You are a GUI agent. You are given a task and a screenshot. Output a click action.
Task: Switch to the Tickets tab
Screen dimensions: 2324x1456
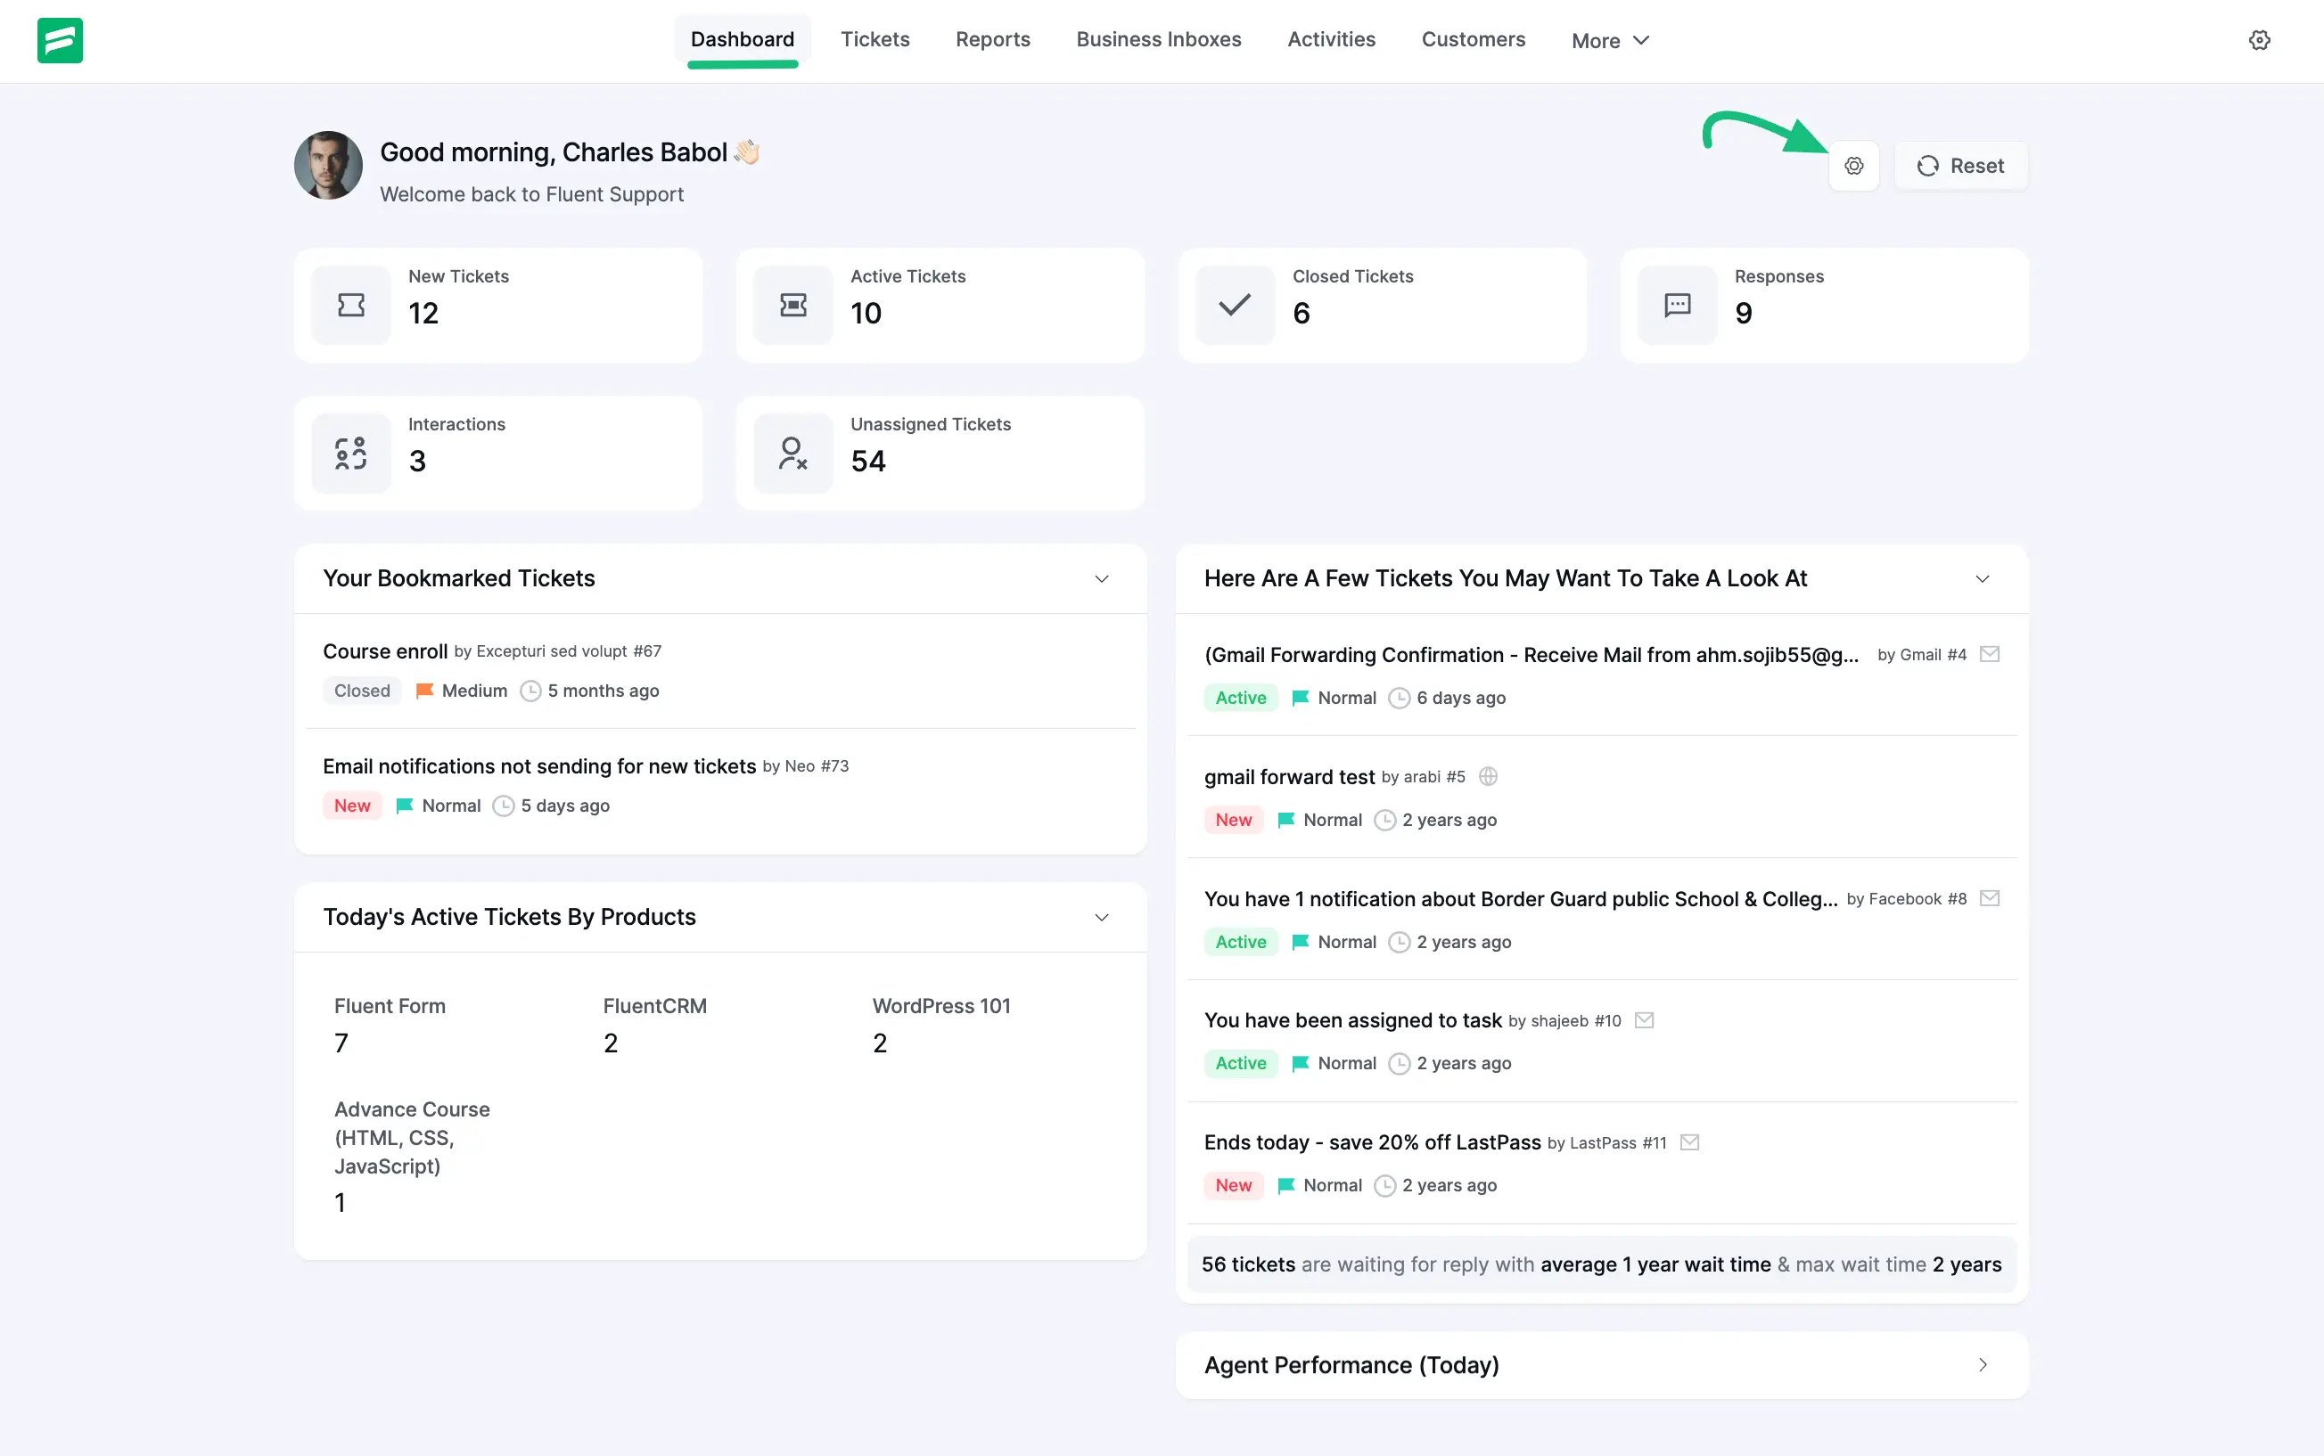pos(875,39)
